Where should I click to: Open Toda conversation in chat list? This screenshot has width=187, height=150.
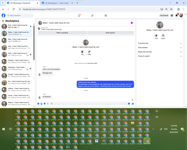pyautogui.click(x=16, y=54)
